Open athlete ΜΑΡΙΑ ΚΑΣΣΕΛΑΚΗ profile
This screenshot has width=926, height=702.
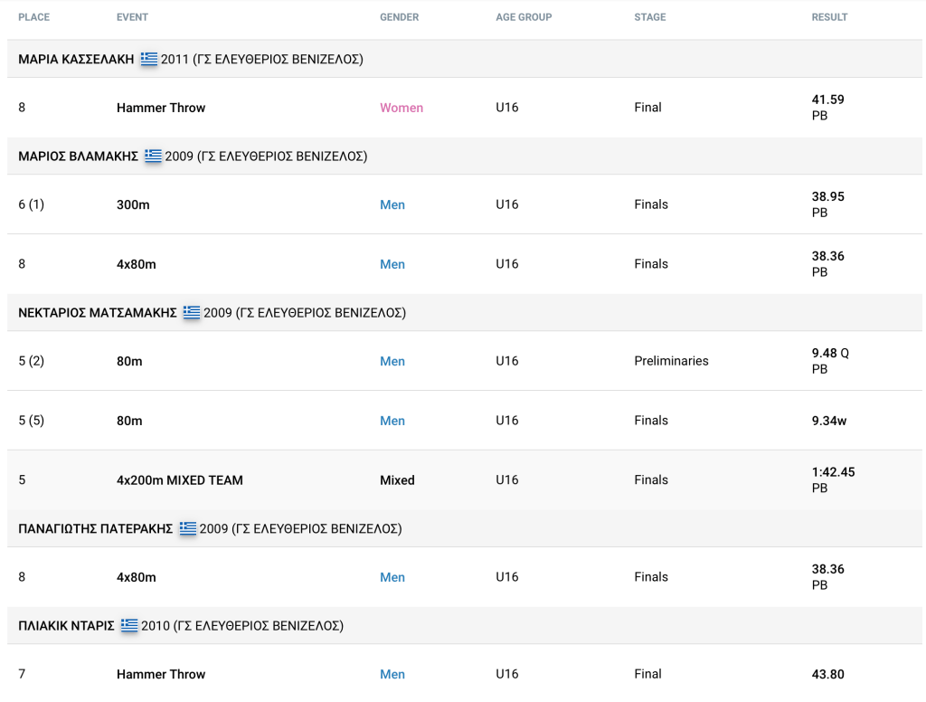[x=76, y=60]
